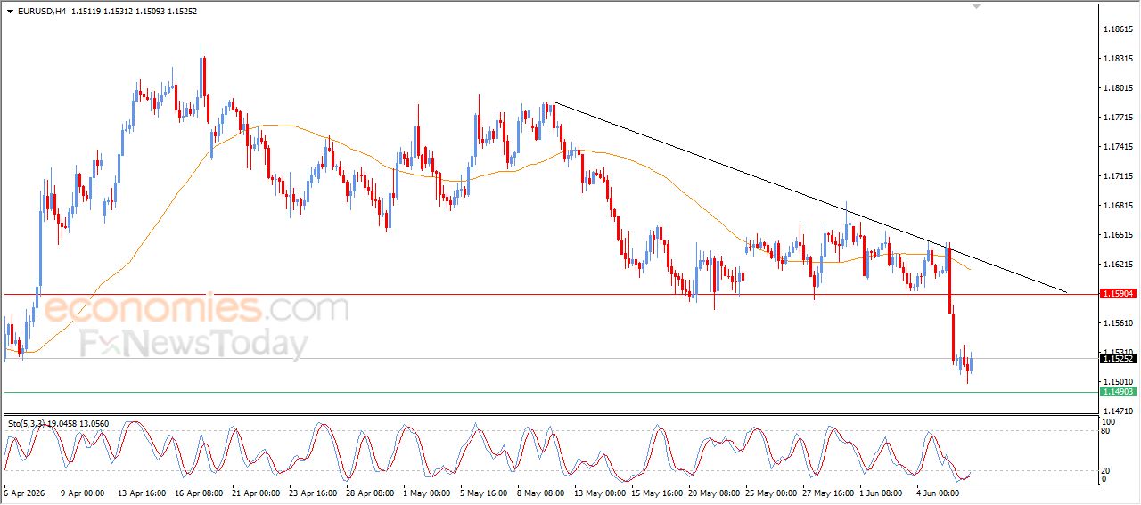Select the green horizontal line at 1.14903
The image size is (1141, 505).
pyautogui.click(x=549, y=393)
